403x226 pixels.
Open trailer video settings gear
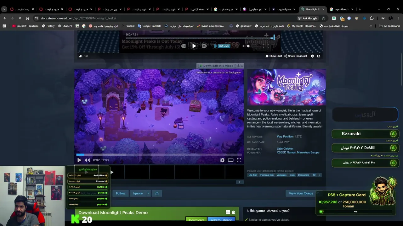(x=222, y=160)
